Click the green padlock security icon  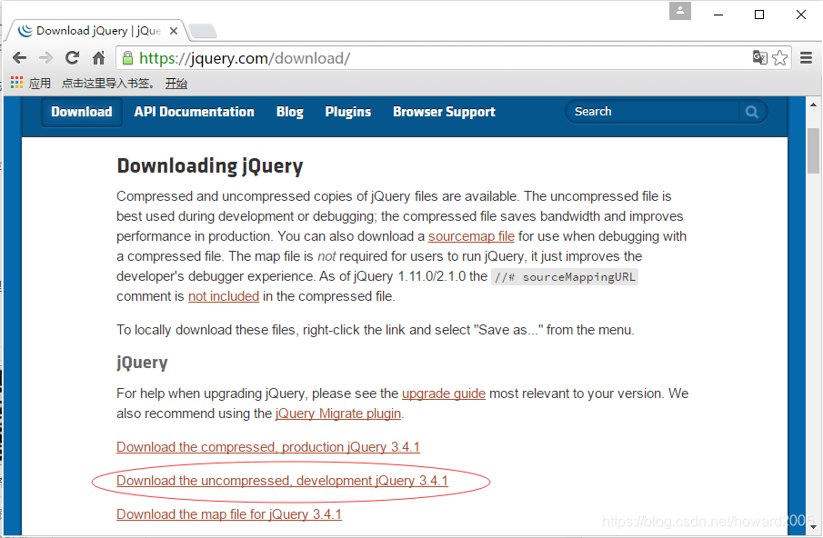coord(127,57)
